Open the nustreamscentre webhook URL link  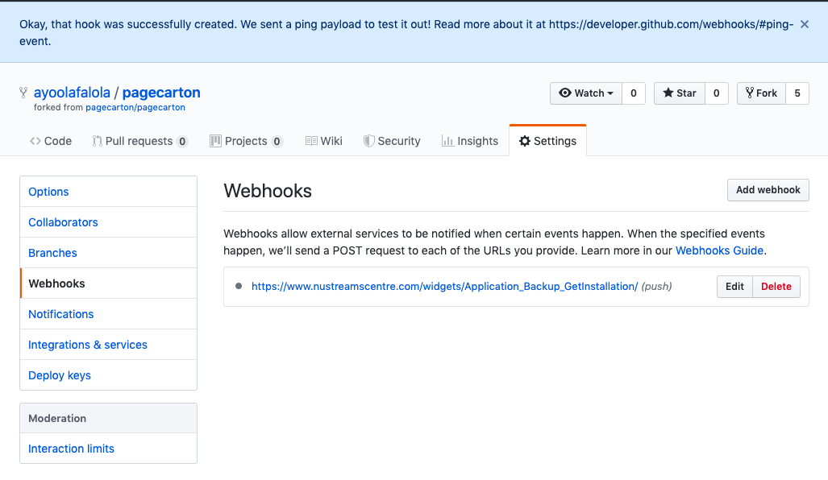(x=444, y=287)
